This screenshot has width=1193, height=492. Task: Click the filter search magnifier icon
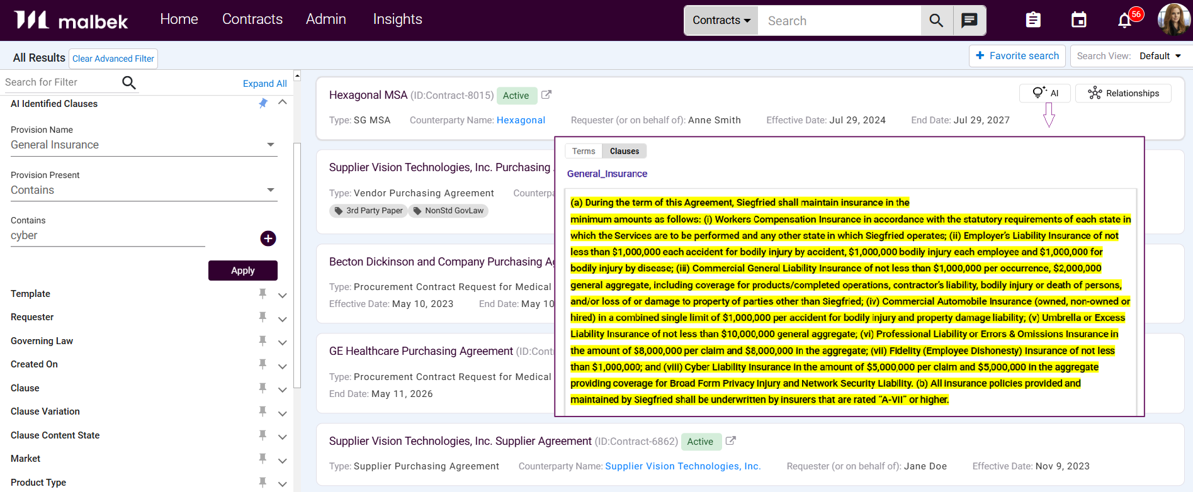pyautogui.click(x=129, y=82)
